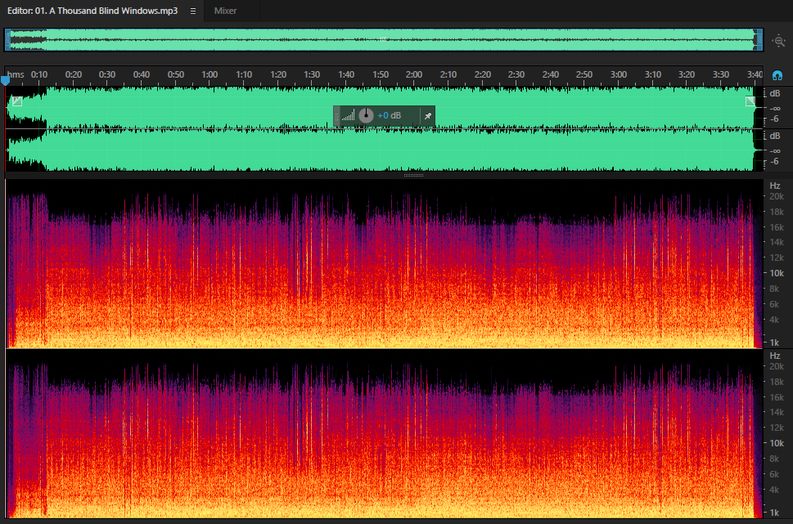Click 4k on the lower spectrogram frequency scale
The height and width of the screenshot is (524, 793).
tap(774, 490)
